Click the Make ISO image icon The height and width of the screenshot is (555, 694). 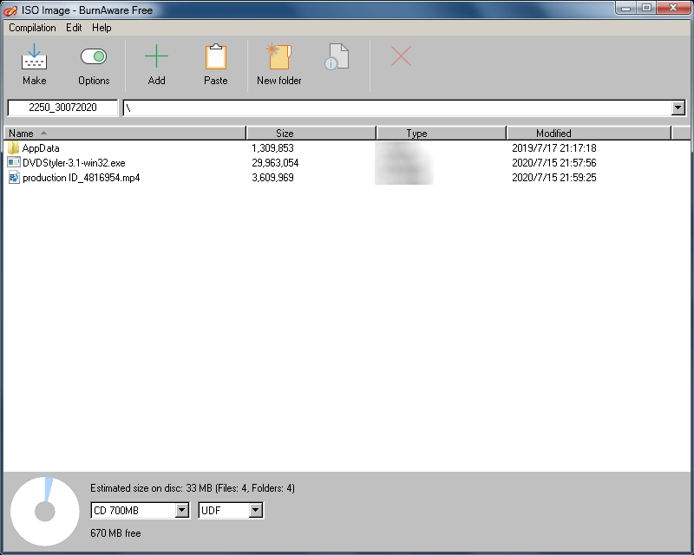[35, 58]
